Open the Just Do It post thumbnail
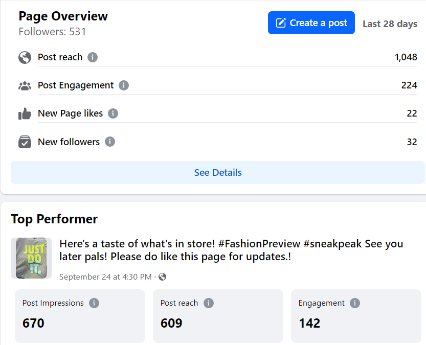The image size is (426, 345). point(31,258)
